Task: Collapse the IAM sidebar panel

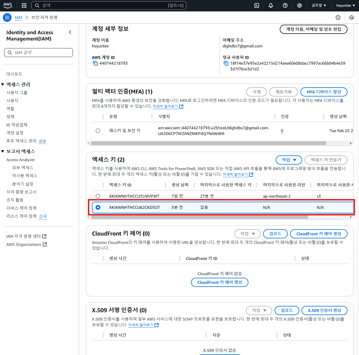Action: coord(70,32)
